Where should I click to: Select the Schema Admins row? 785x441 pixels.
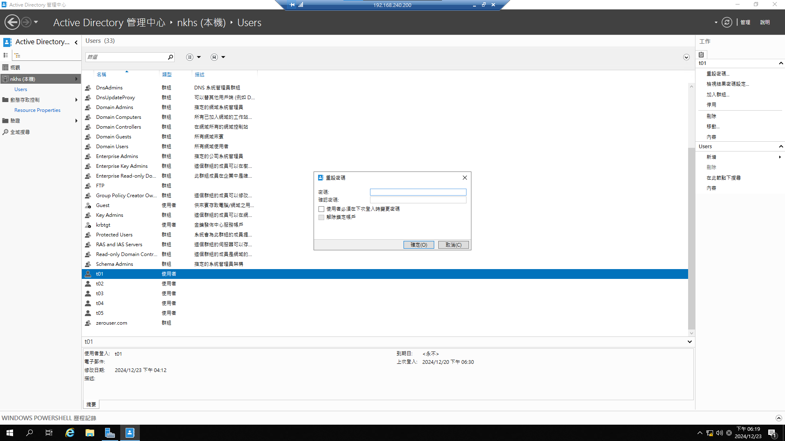coord(385,264)
